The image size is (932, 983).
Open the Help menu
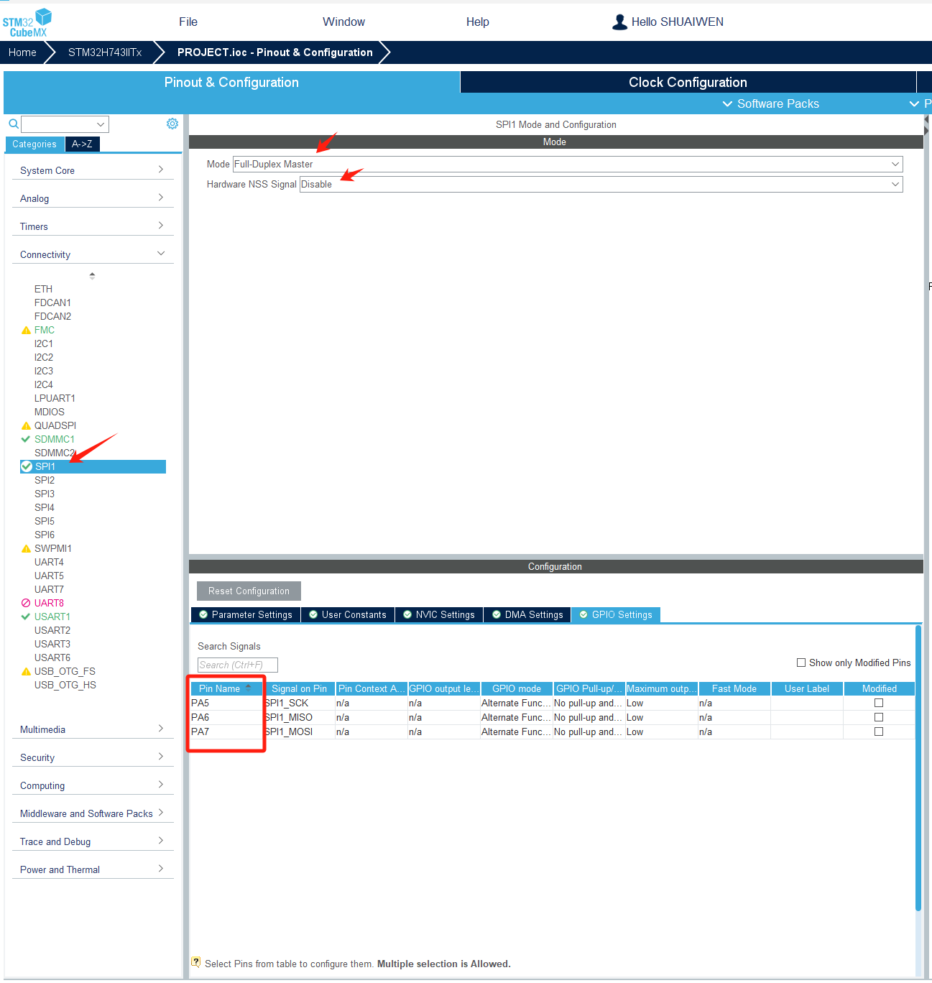click(477, 22)
